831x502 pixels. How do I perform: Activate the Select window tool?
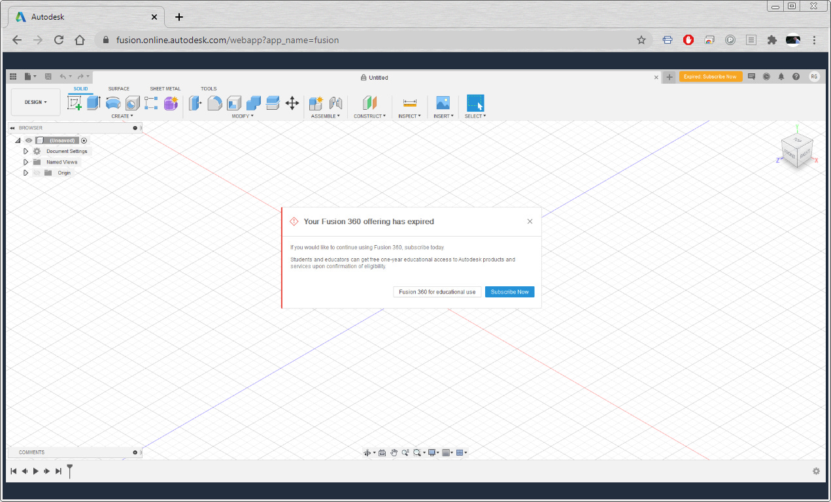(475, 103)
